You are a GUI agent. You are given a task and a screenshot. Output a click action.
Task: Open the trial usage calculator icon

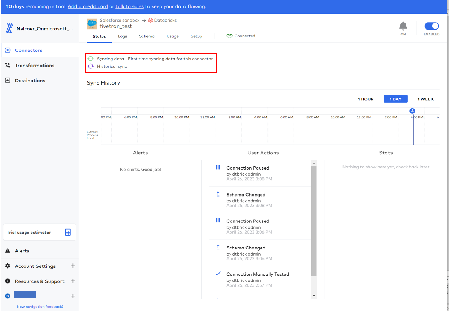click(68, 232)
